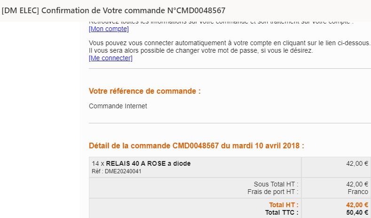371x218 pixels.
Task: Click the 42,00 € subtotal value
Action: 357,184
